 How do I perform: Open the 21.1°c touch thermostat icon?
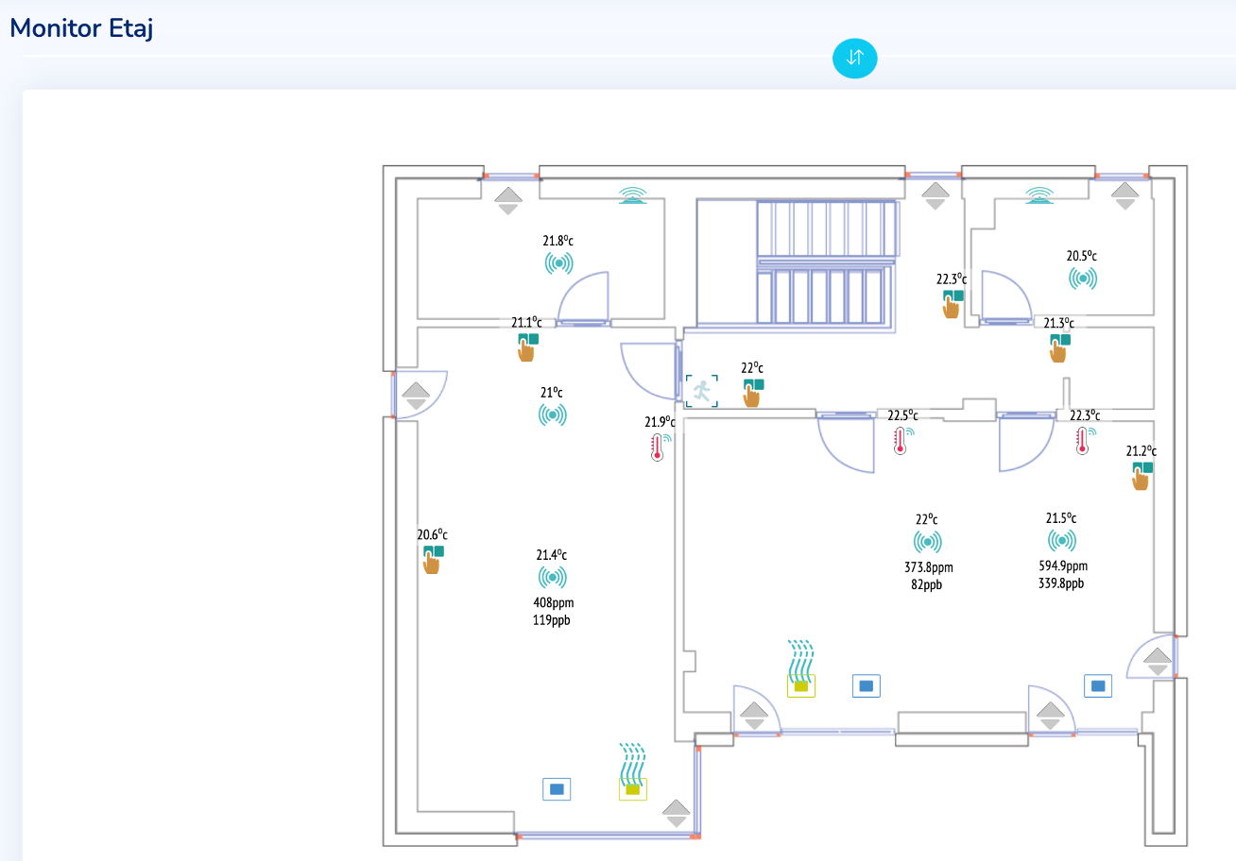527,346
